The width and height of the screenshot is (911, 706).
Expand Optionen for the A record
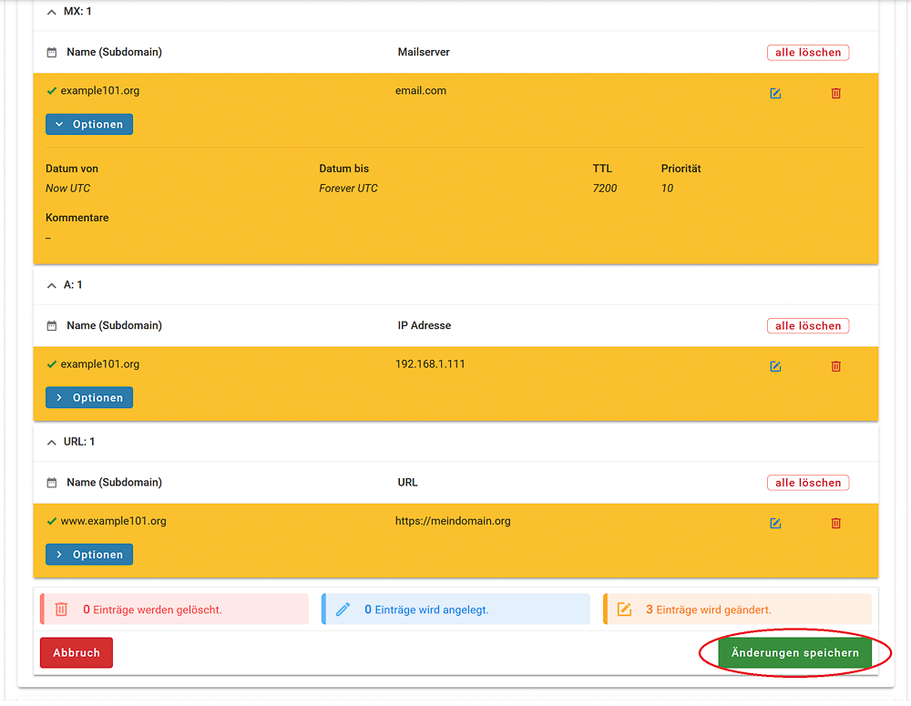pyautogui.click(x=89, y=397)
